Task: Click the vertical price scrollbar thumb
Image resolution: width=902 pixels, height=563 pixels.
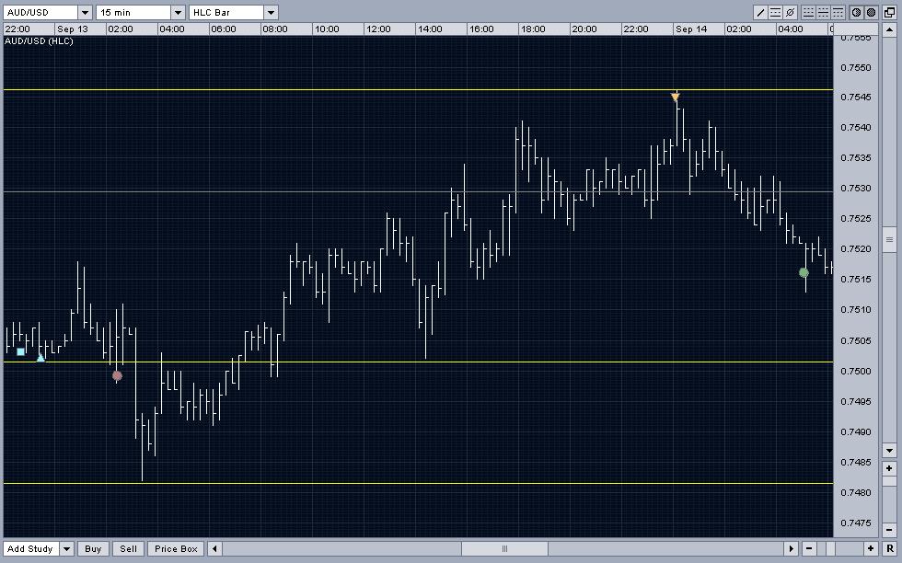Action: pos(889,240)
